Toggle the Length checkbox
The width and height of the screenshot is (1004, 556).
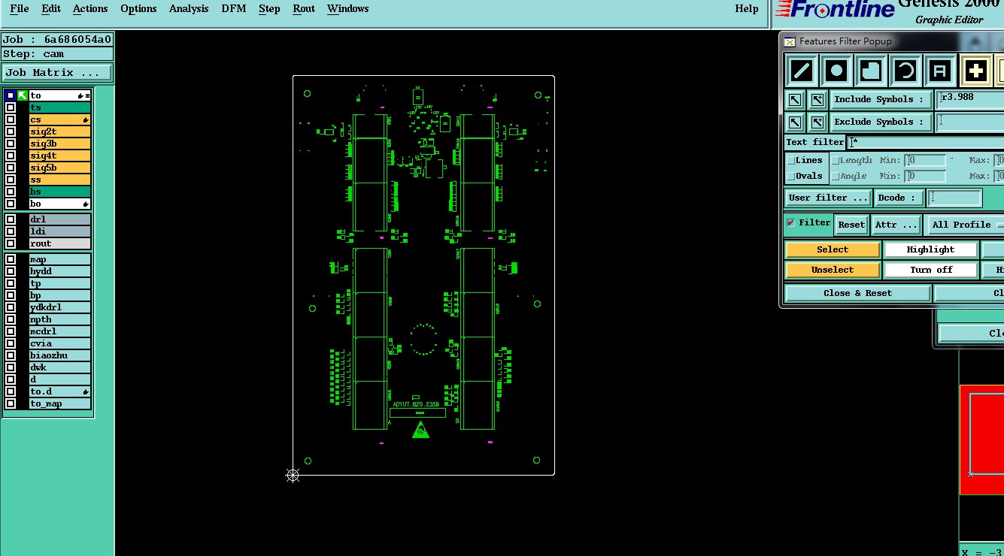836,160
